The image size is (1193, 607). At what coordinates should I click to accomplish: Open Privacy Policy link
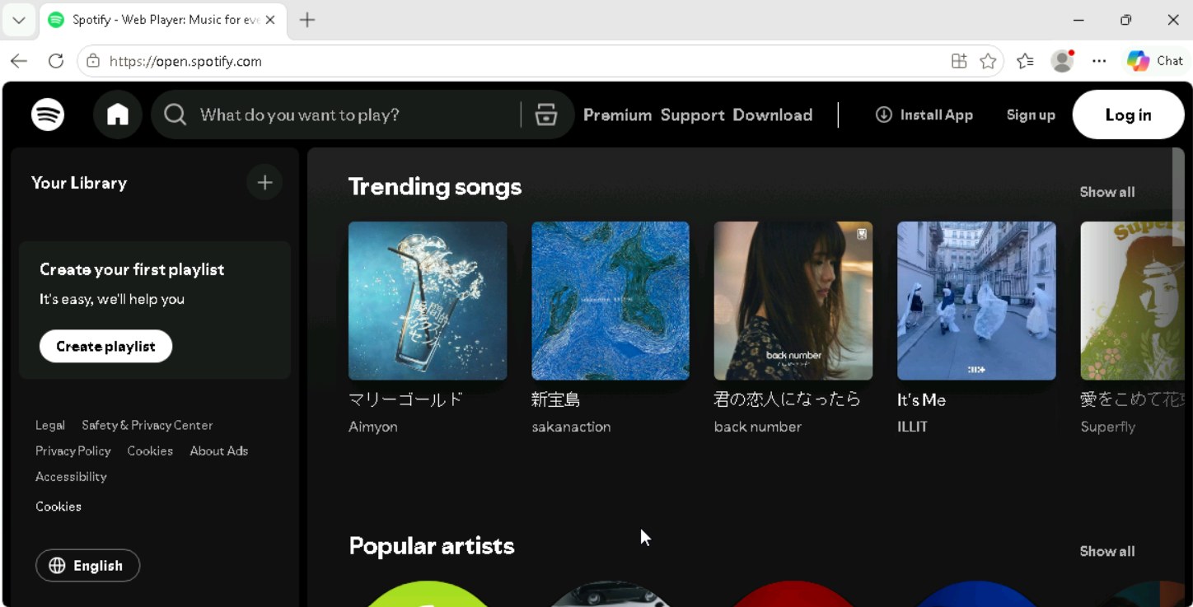73,451
